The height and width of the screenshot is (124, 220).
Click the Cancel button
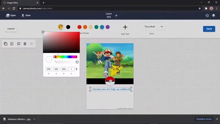(x=11, y=29)
